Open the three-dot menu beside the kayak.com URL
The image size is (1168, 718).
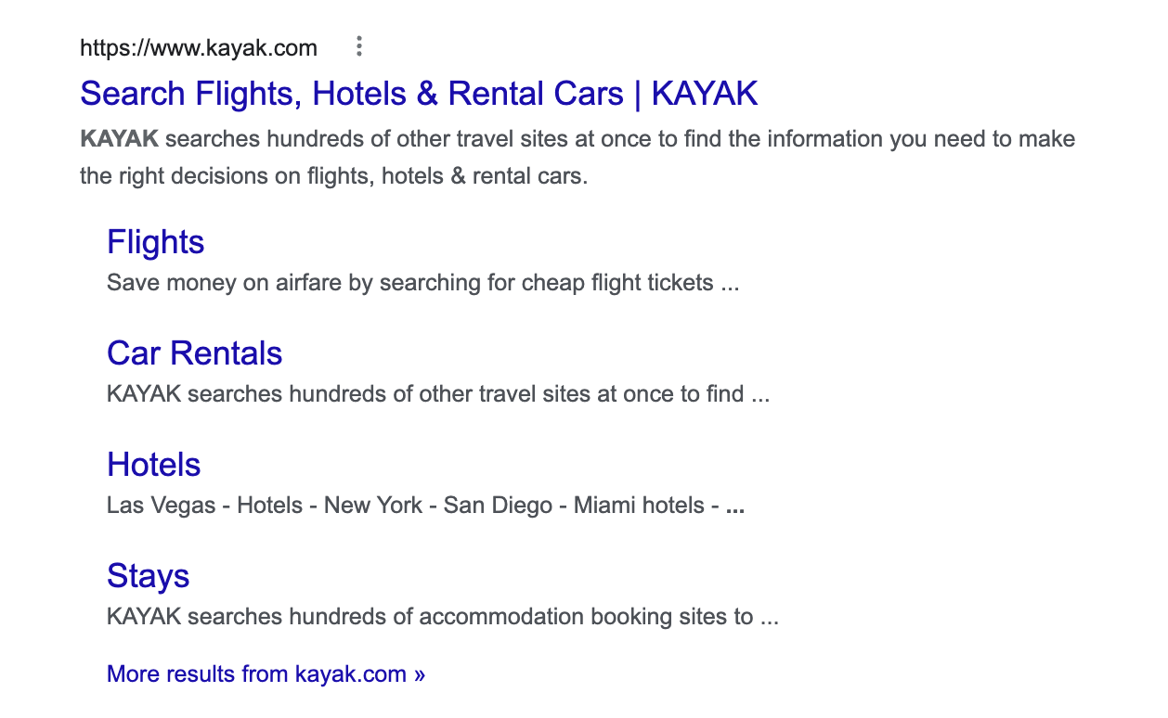coord(358,46)
